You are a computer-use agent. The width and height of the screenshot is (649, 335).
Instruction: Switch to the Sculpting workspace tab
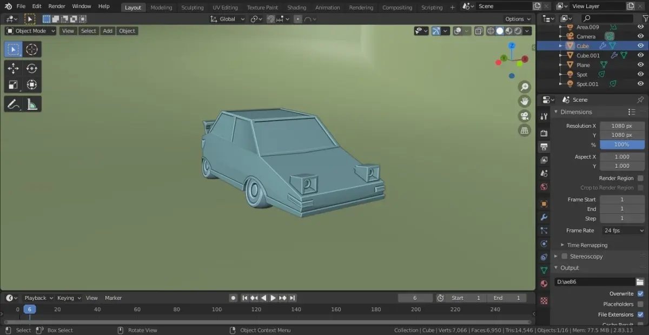pyautogui.click(x=193, y=8)
